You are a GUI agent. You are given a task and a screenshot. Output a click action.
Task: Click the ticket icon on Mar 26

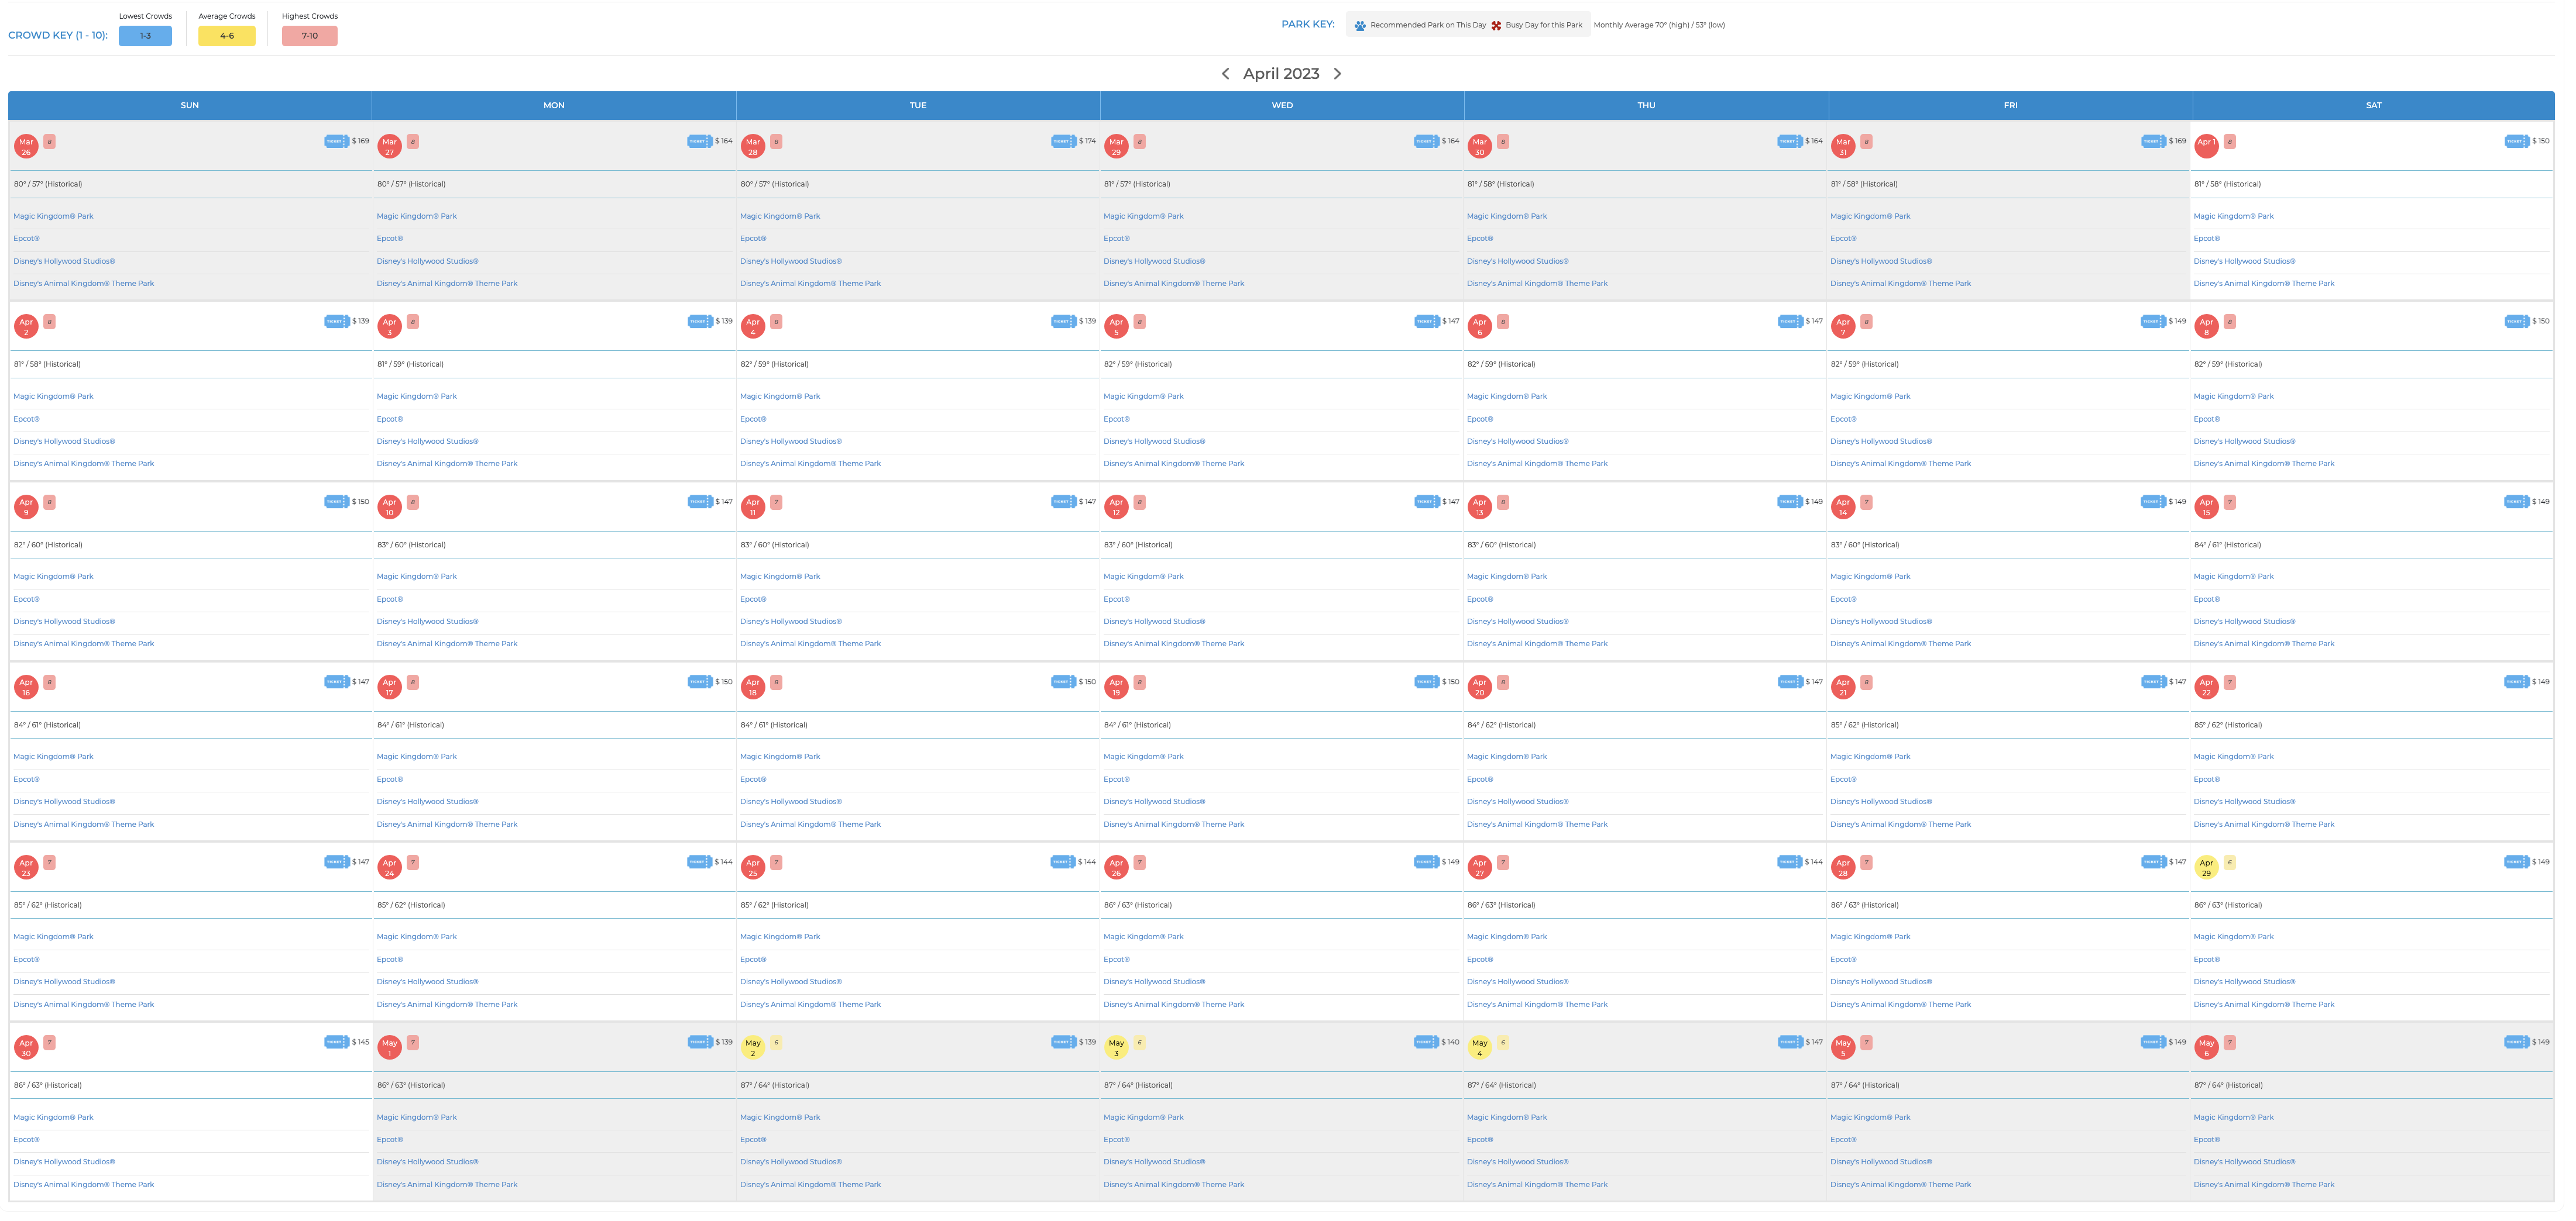336,142
